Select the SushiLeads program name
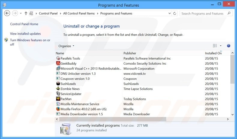This screenshot has width=237, height=139. [x=68, y=84]
